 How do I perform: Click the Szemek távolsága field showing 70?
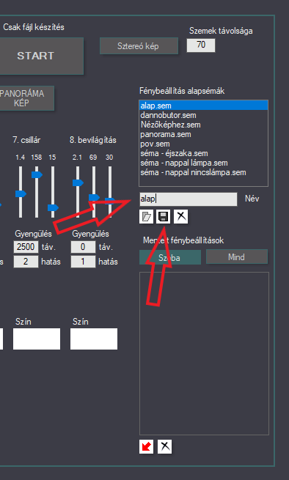click(201, 45)
